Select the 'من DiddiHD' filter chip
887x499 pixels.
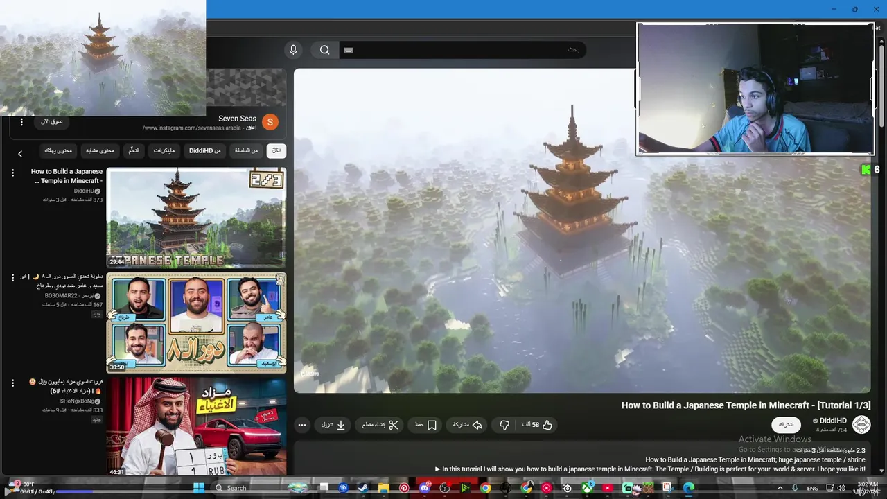tap(204, 150)
